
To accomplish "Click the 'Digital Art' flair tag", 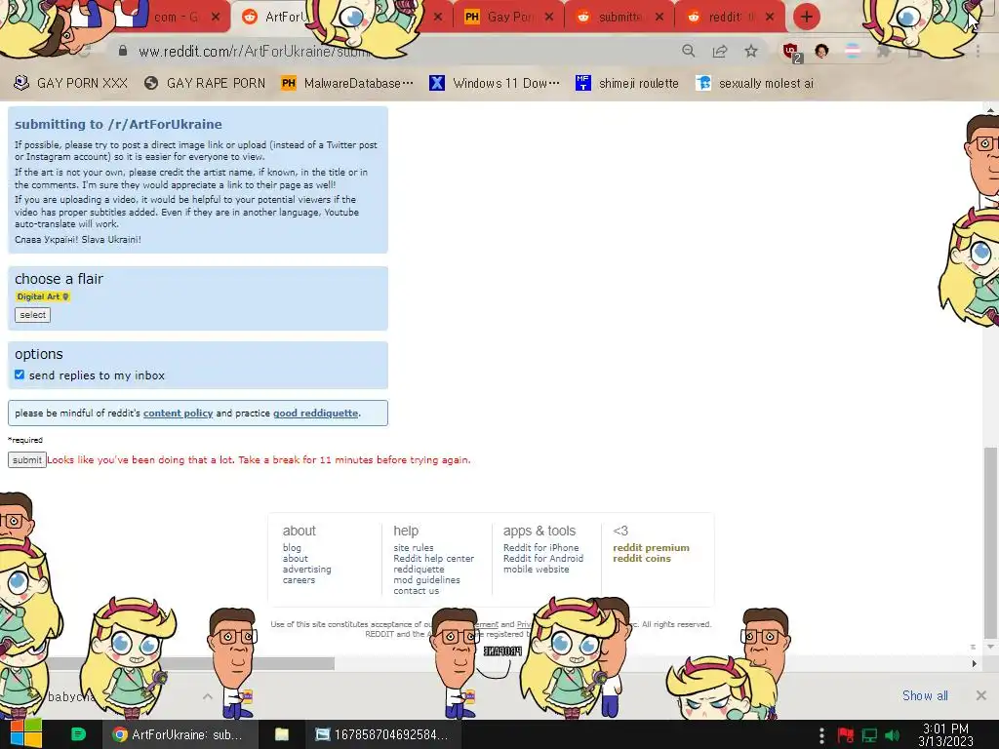I will tap(43, 296).
